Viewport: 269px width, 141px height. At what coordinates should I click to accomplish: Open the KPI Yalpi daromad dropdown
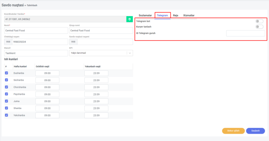101,53
